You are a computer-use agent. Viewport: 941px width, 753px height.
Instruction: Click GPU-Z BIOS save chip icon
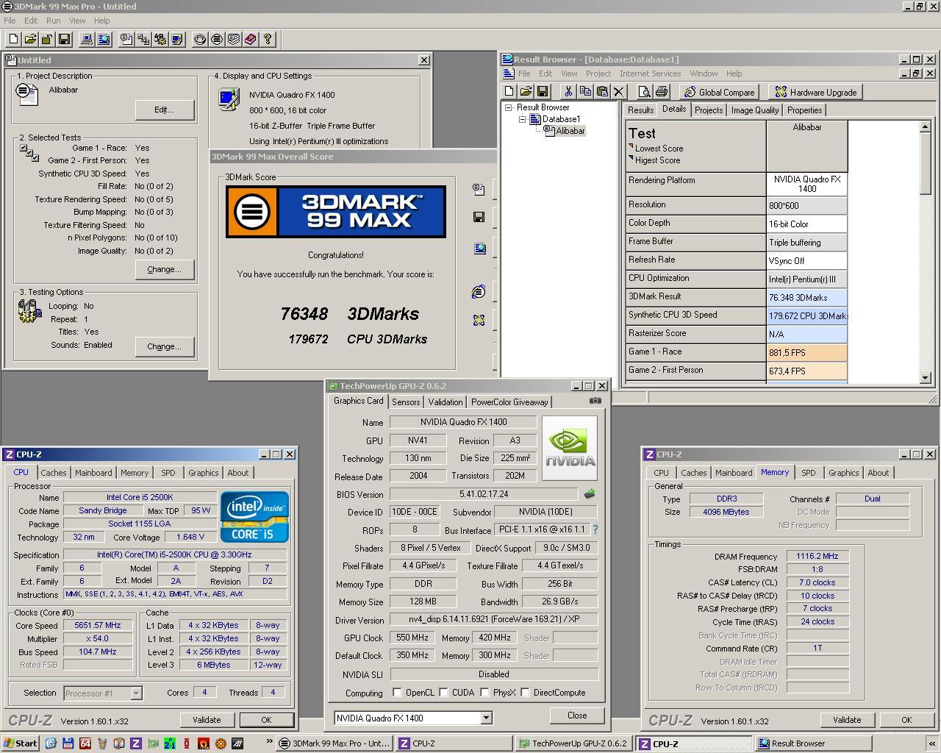pos(589,494)
